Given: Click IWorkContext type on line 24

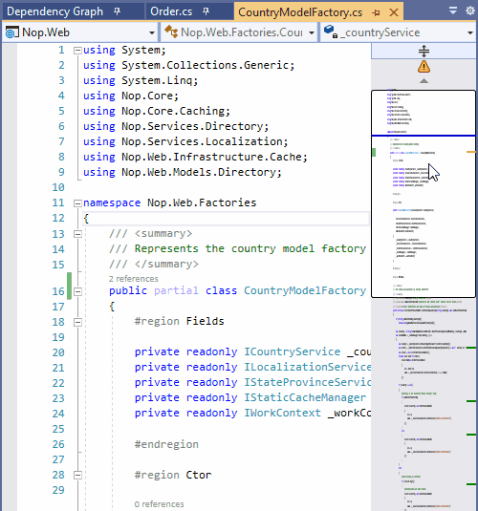Looking at the screenshot, I should click(283, 413).
